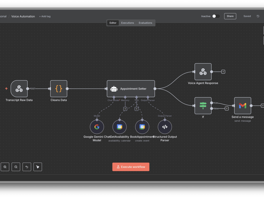Select the Structured Output Parser node

[x=165, y=127]
